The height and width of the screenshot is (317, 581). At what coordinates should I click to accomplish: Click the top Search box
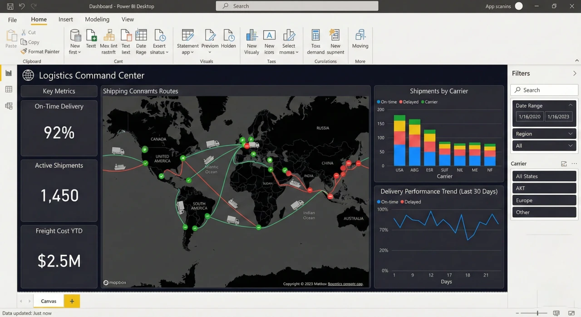297,6
